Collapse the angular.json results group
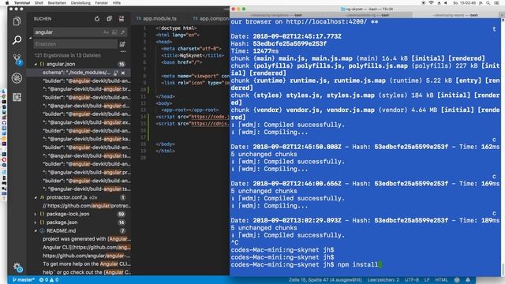Viewport: 505px width, 284px height. tap(36, 64)
